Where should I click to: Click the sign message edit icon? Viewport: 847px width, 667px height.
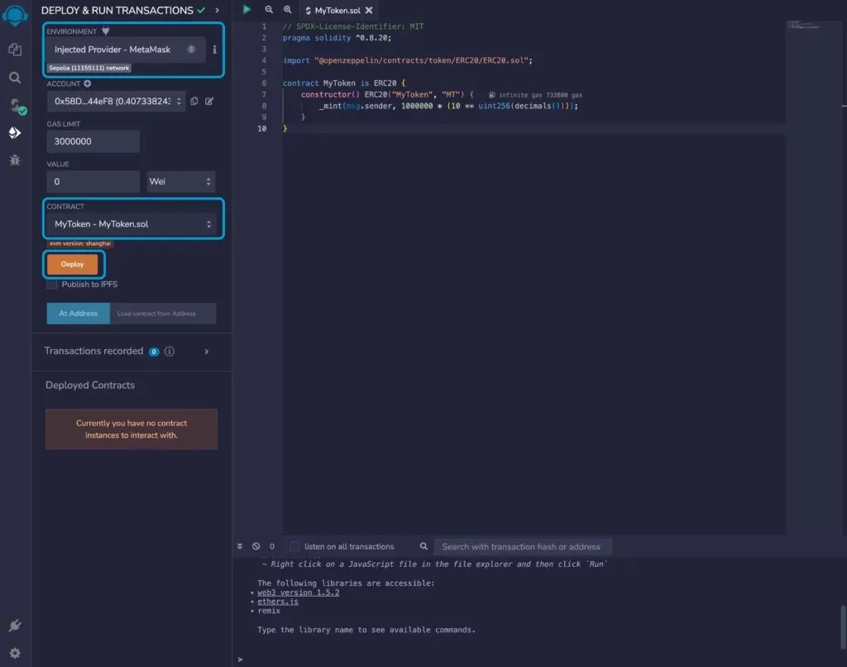click(x=209, y=101)
